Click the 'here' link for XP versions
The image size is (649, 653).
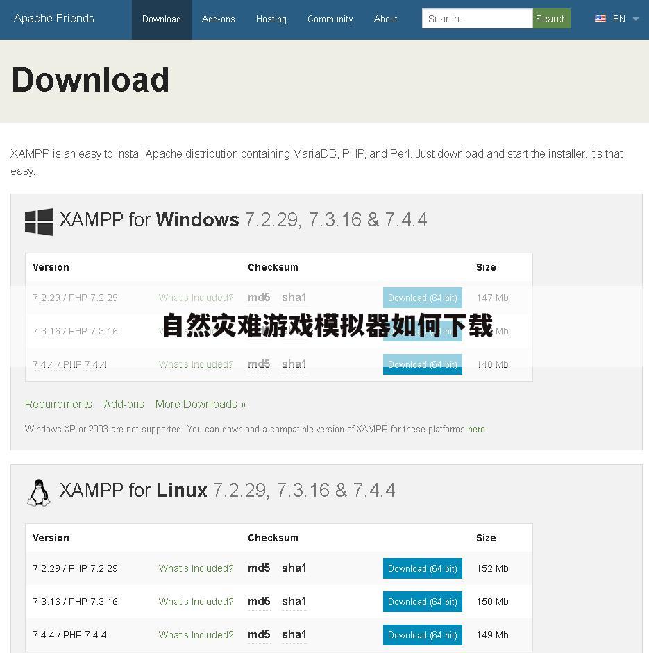[477, 430]
